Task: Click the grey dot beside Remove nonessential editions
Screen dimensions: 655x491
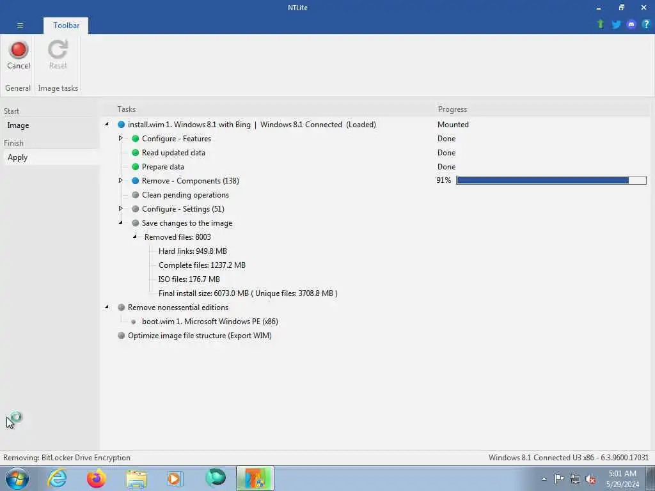Action: coord(121,308)
